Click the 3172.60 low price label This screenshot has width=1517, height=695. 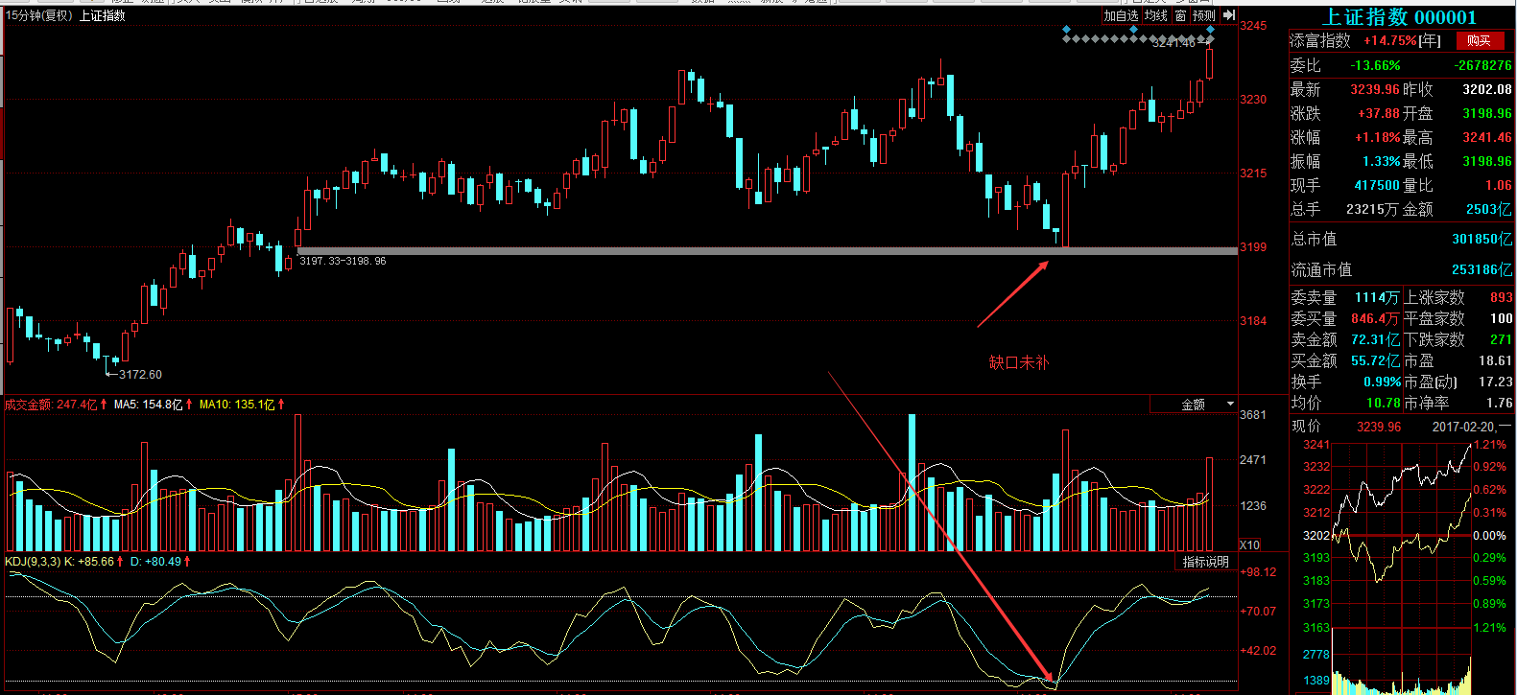(140, 375)
